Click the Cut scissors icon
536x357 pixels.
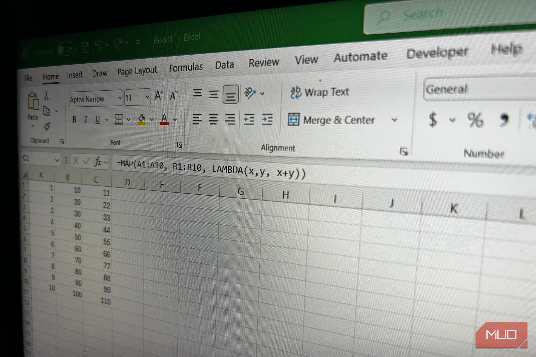tap(46, 96)
